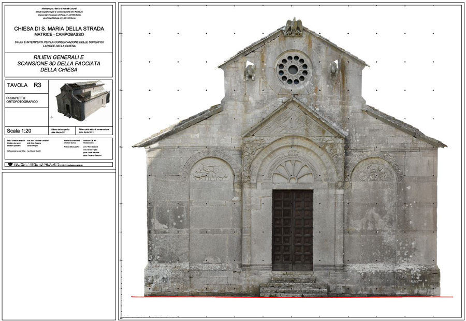
Task: Click the 'STUDI E INTERVENTI PER LA CONSERVAZIONE' line
Action: pyautogui.click(x=59, y=42)
